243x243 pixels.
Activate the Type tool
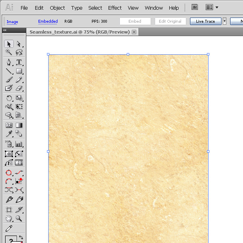(x=19, y=62)
